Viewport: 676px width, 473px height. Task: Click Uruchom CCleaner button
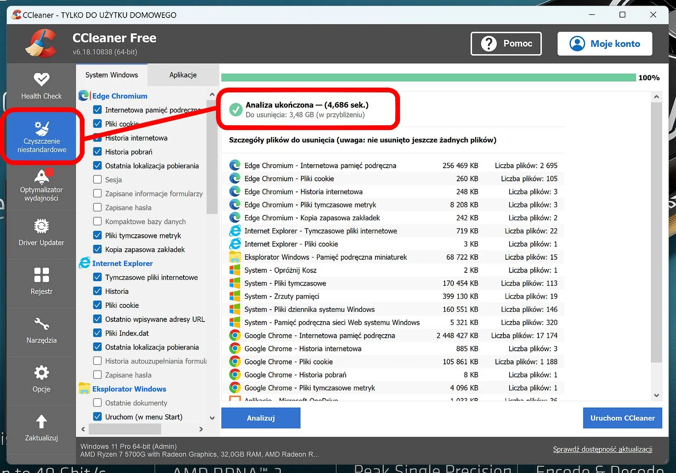click(x=622, y=418)
